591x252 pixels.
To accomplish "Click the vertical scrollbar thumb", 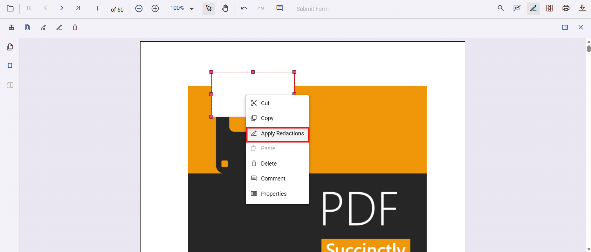I will pyautogui.click(x=589, y=49).
